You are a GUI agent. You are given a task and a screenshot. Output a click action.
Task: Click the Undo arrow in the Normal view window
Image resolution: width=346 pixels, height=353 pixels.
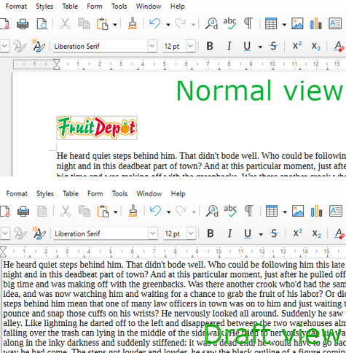click(155, 23)
